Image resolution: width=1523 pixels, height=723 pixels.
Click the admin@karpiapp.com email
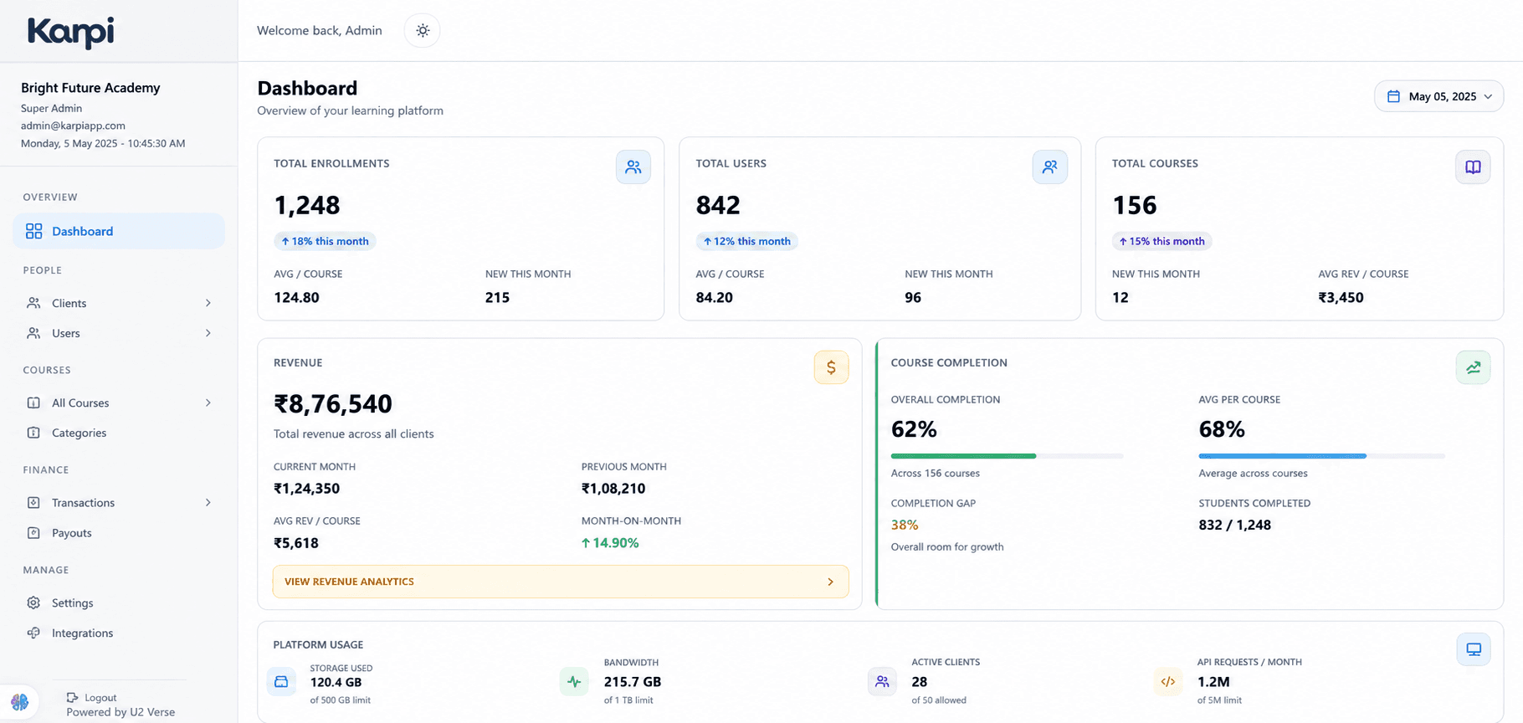click(73, 126)
